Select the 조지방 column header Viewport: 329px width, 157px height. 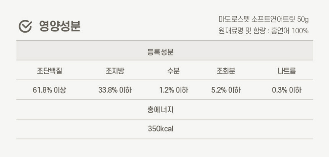point(115,71)
